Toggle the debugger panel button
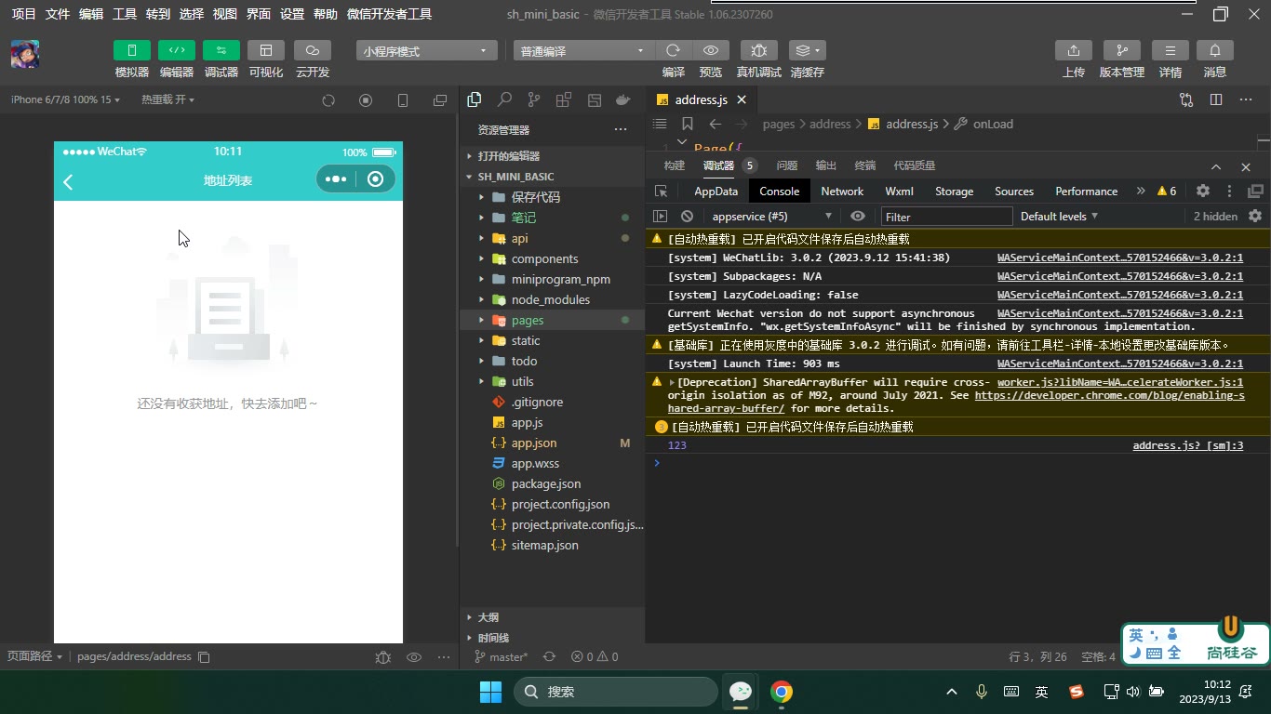The image size is (1271, 714). click(x=221, y=50)
